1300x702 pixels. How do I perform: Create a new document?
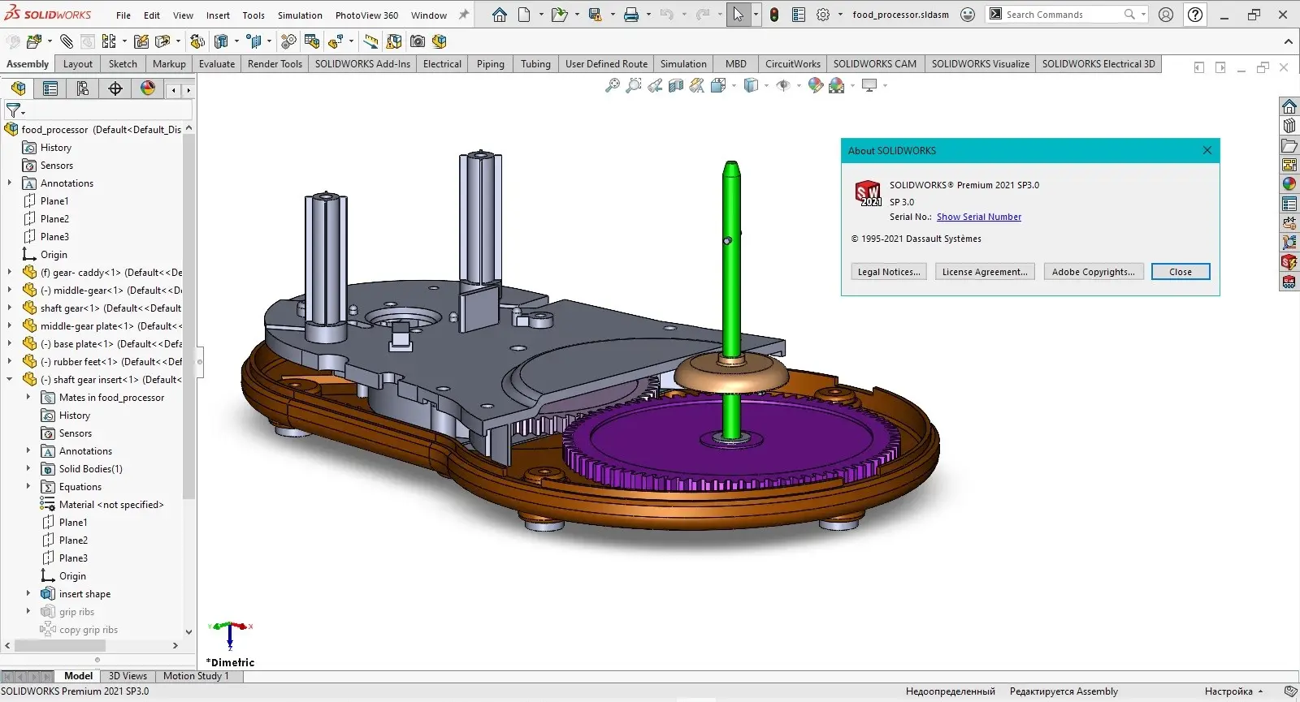[524, 15]
